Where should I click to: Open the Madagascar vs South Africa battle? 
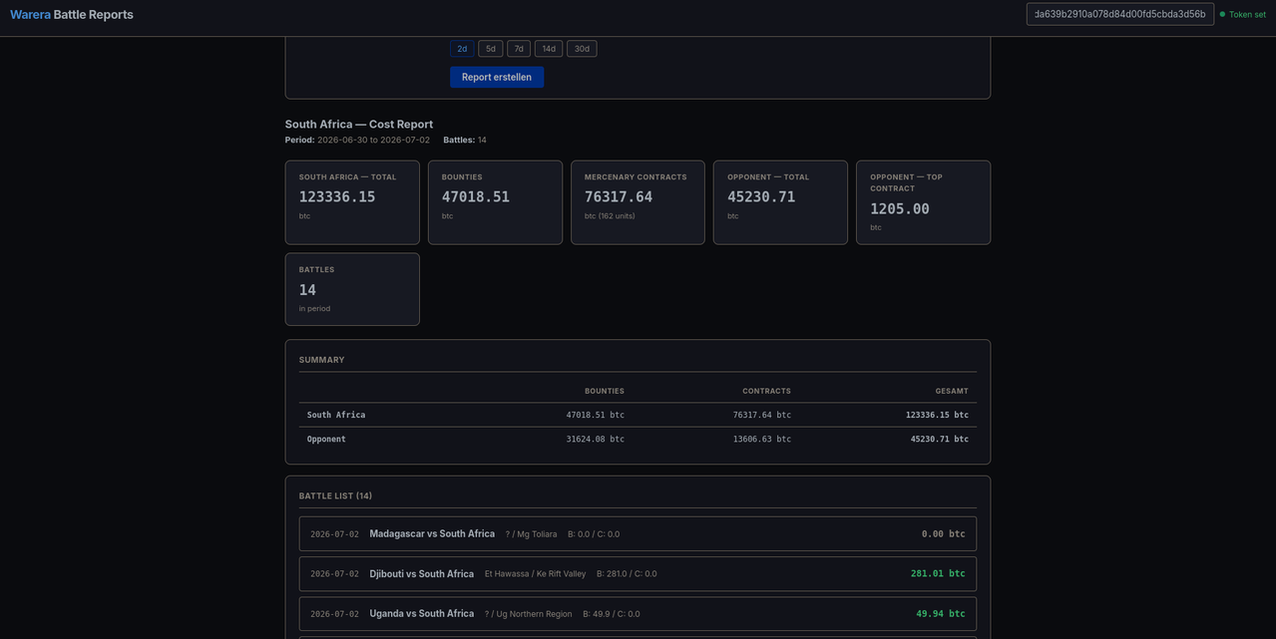(638, 534)
